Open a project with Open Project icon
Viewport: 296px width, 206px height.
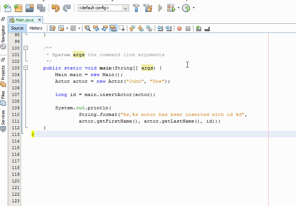click(30, 8)
